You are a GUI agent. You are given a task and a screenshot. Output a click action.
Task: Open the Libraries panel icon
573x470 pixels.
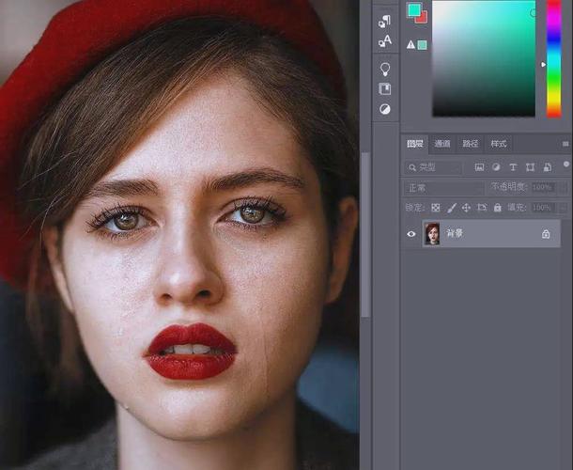(x=385, y=89)
